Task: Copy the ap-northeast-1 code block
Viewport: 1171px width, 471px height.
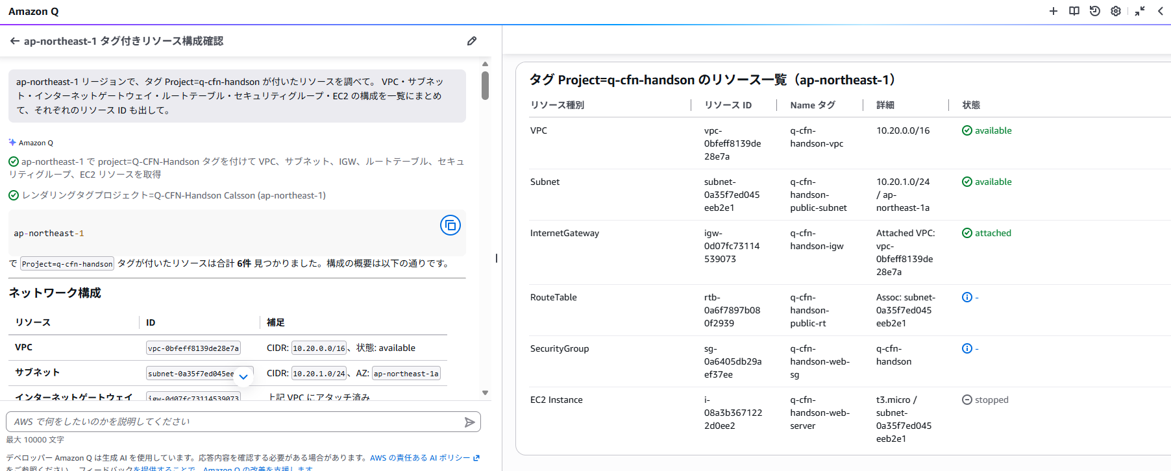Action: pos(450,225)
